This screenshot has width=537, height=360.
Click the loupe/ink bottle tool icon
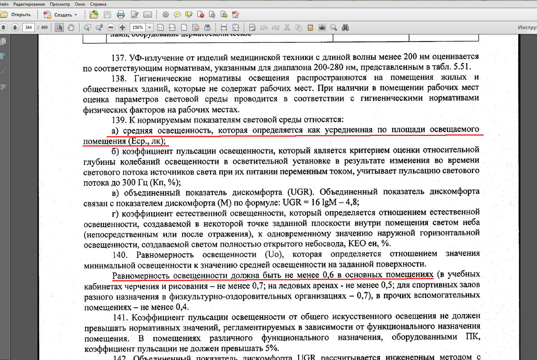click(x=207, y=27)
